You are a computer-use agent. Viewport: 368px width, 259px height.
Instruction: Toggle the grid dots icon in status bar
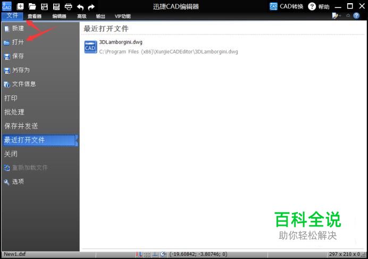tap(147, 254)
